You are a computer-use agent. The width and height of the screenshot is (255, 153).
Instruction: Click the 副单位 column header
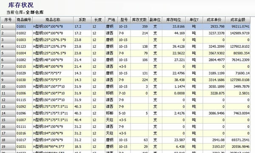click(x=155, y=20)
